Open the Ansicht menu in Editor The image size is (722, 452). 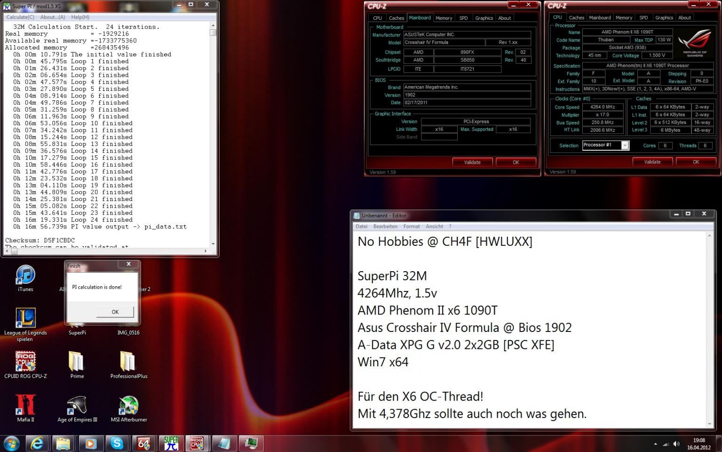pos(435,226)
